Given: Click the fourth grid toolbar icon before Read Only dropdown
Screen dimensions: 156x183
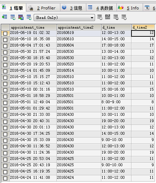Looking at the screenshot, I should click(29, 17).
